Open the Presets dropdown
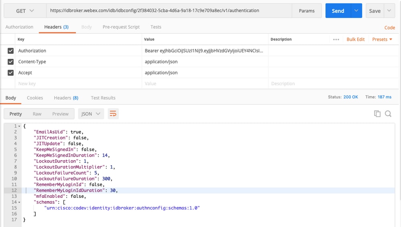Viewport: 401px width, 227px height. click(x=382, y=39)
